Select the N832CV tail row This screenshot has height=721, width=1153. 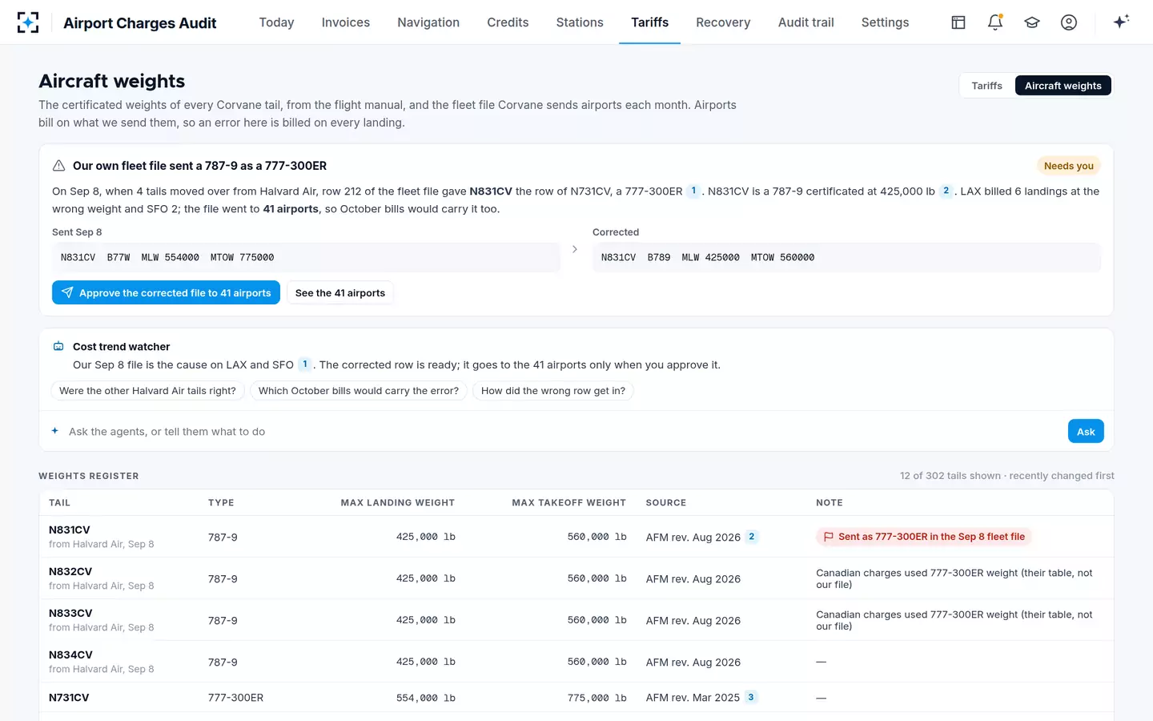click(x=576, y=578)
